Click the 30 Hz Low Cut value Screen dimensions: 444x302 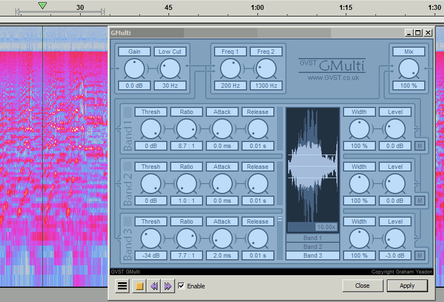(170, 86)
